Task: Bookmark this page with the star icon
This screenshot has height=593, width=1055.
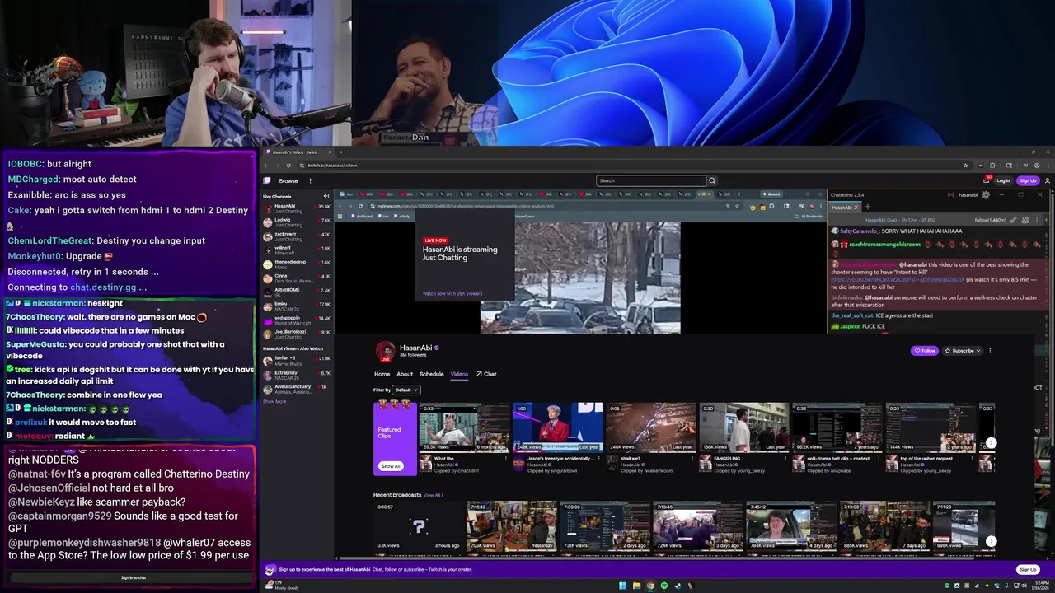Action: point(965,166)
